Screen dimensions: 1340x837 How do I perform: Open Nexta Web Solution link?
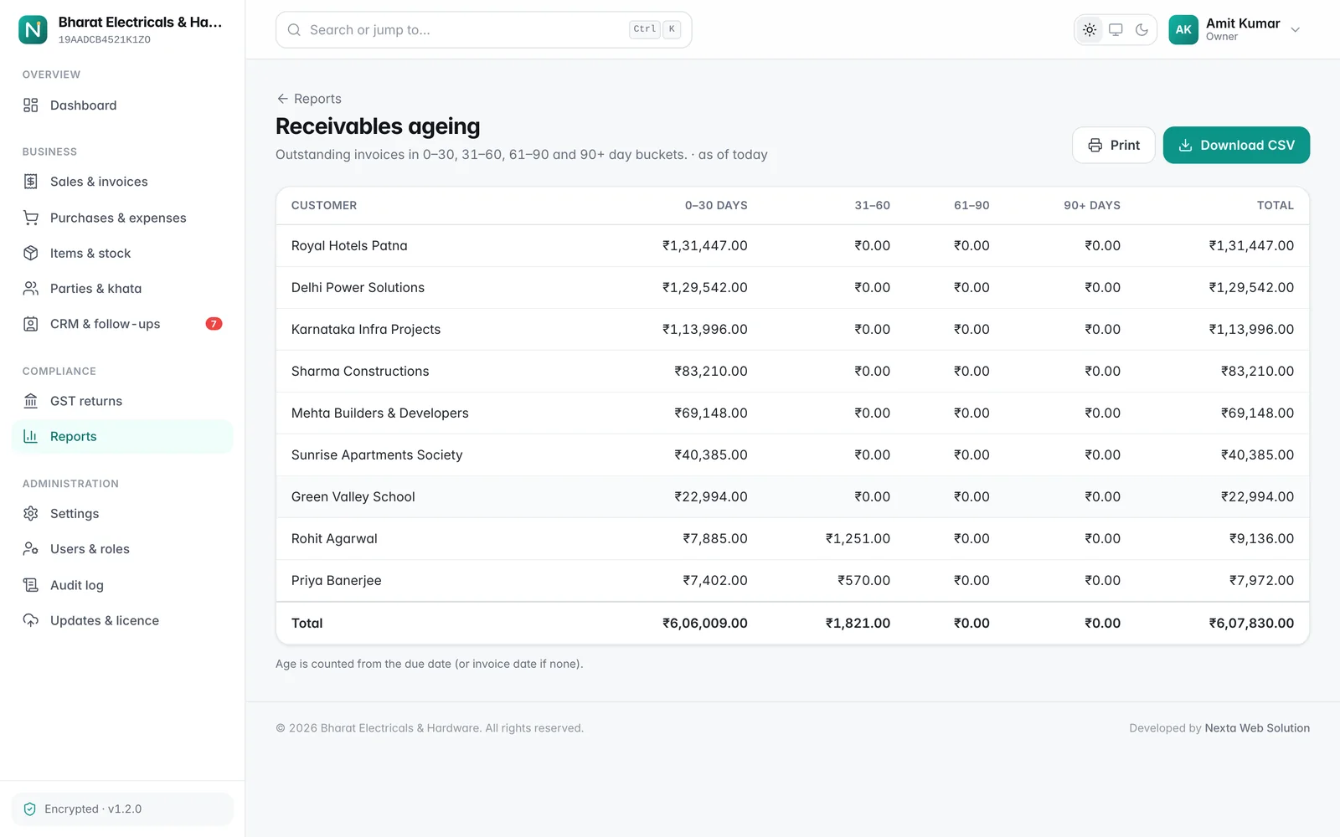[x=1257, y=728]
